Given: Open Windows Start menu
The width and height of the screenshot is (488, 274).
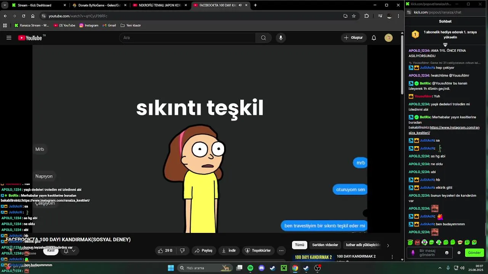Looking at the screenshot, I should click(171, 268).
